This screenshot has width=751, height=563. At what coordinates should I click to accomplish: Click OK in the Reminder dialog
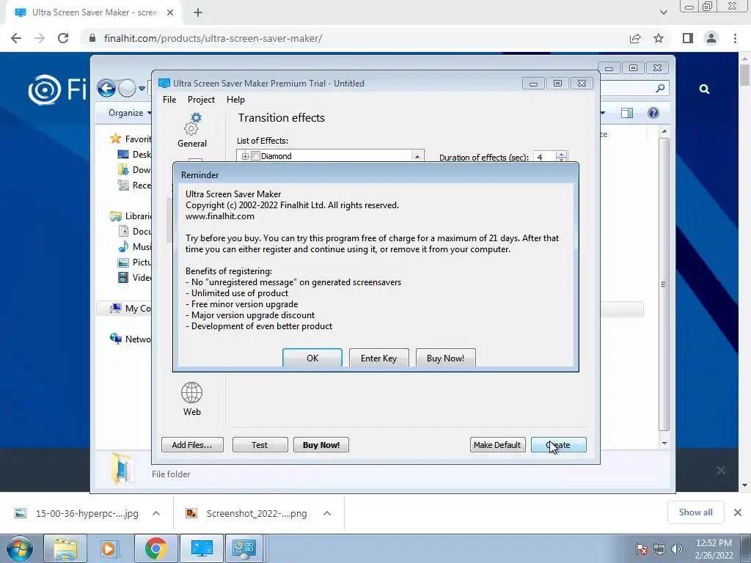tap(312, 358)
